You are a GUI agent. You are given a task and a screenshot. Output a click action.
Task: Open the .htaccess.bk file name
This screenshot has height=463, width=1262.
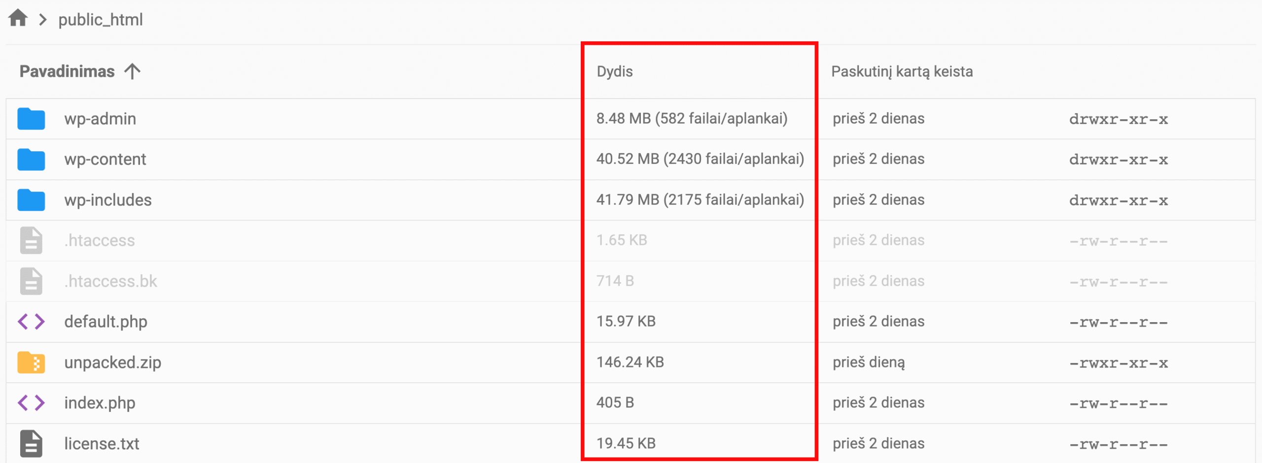click(110, 281)
